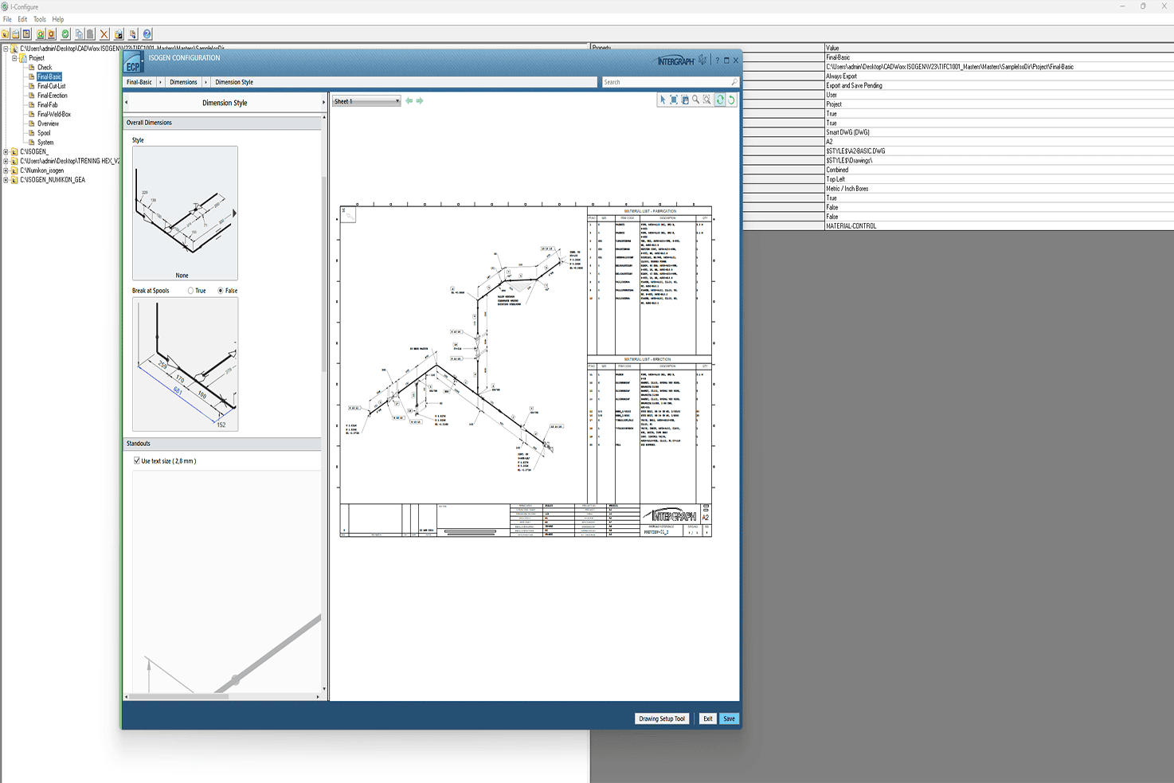This screenshot has width=1174, height=783.
Task: Open the Tools menu
Action: click(40, 19)
